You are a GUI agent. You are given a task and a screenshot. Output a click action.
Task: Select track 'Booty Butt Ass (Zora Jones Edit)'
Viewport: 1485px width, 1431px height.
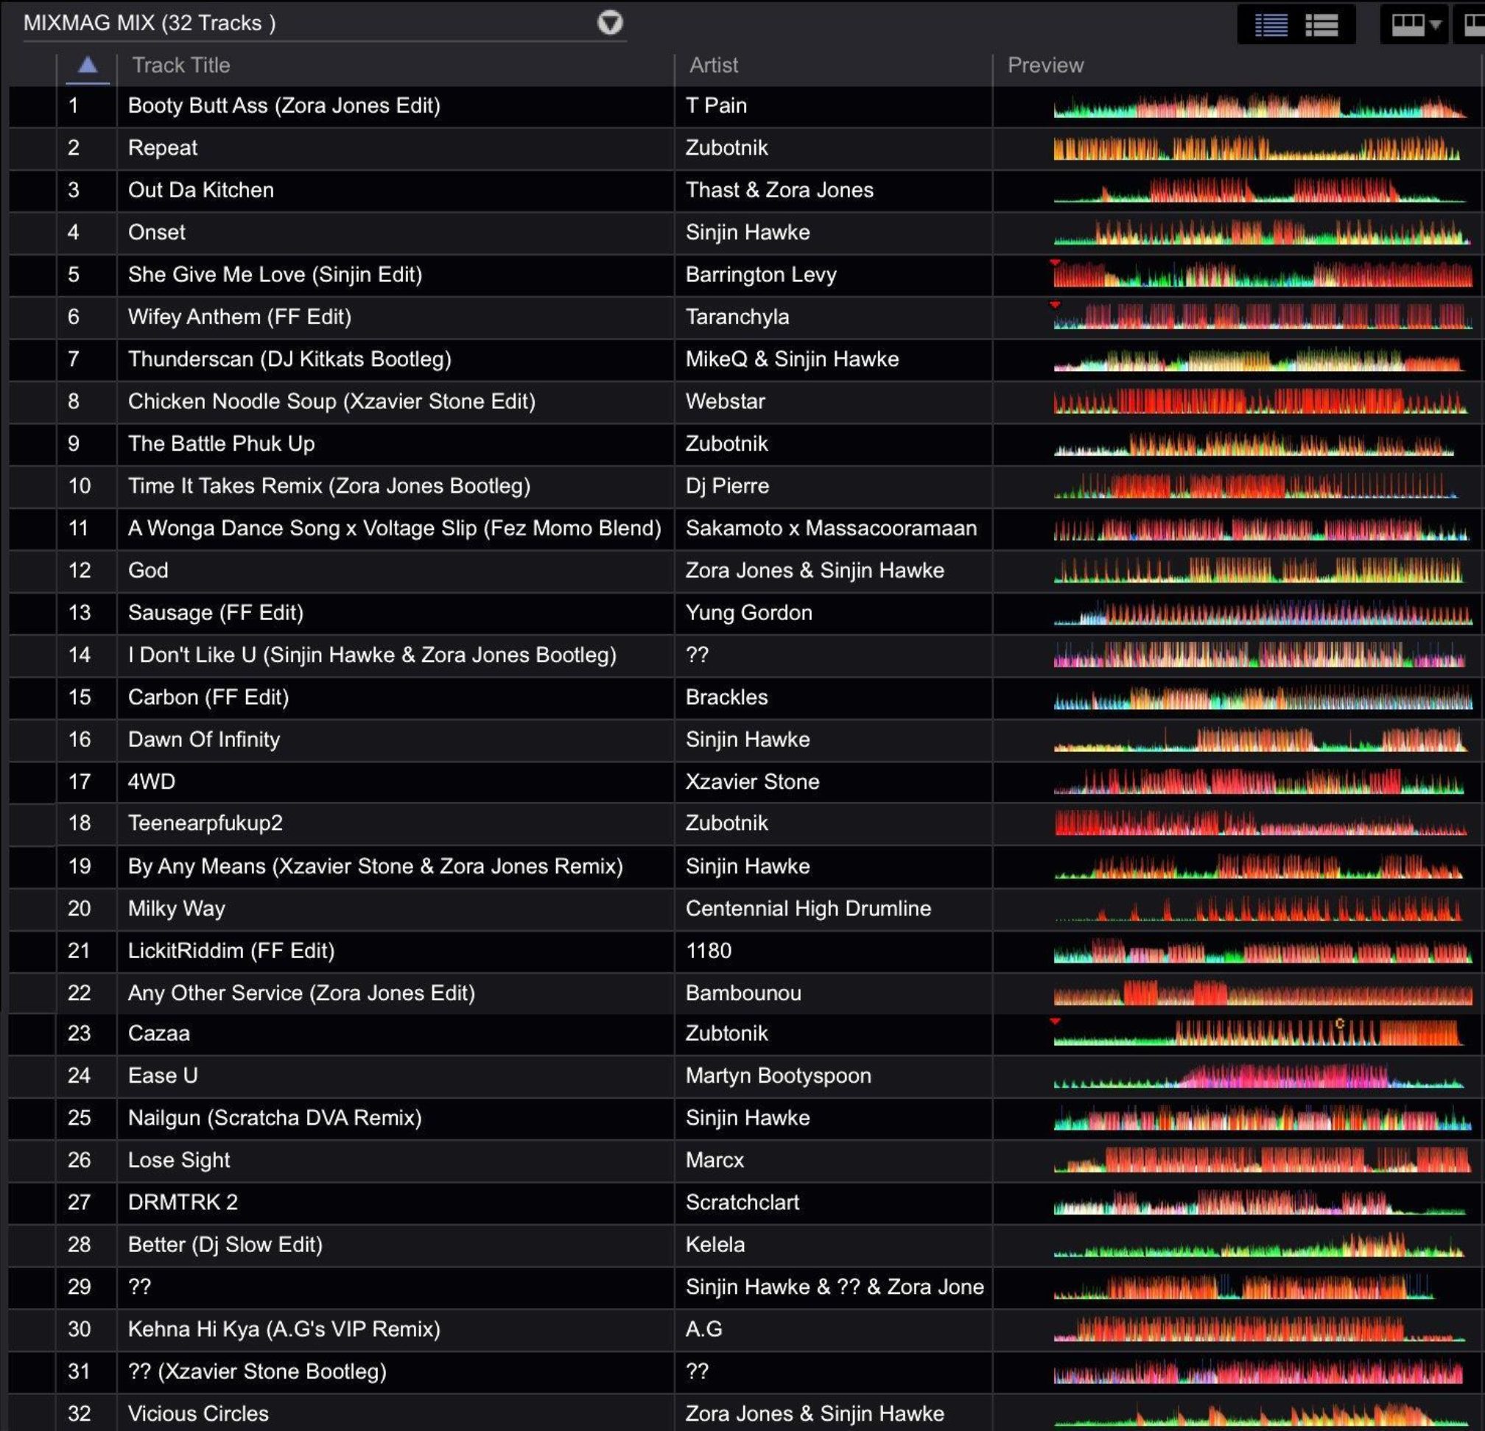pos(284,105)
